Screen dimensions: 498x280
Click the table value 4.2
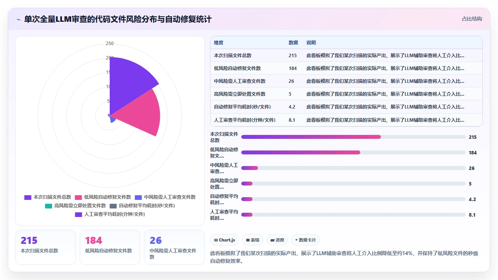[292, 107]
